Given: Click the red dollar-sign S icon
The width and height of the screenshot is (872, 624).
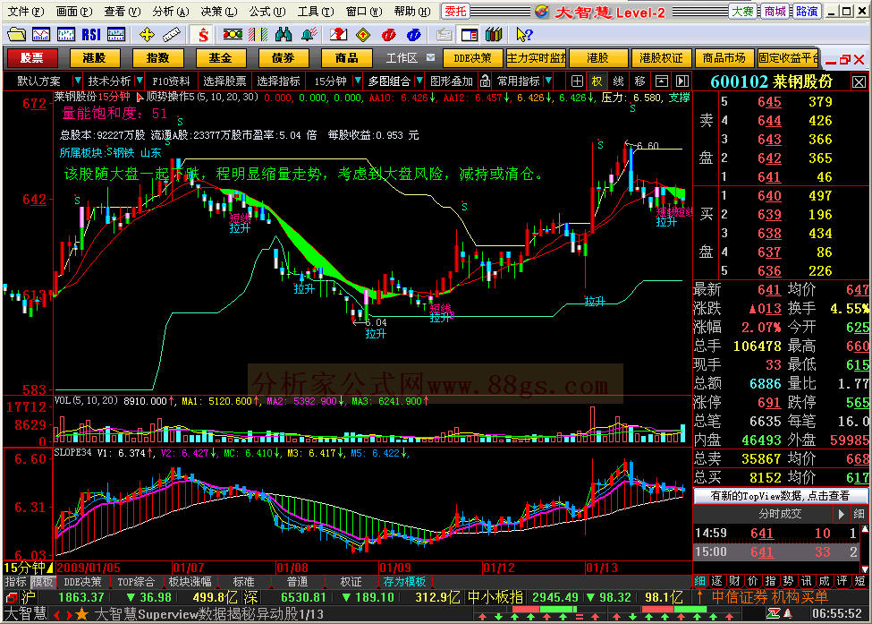Looking at the screenshot, I should point(203,35).
